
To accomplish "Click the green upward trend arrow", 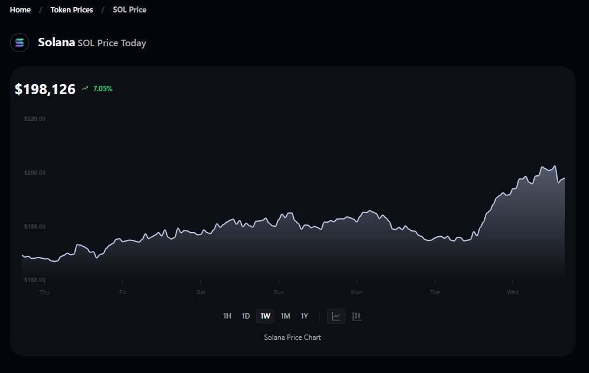I will point(85,88).
